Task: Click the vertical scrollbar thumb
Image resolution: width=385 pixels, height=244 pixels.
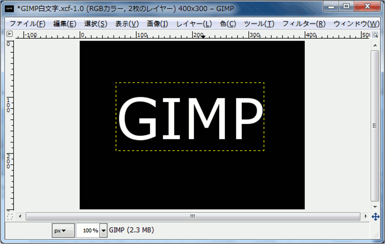Action: click(375, 126)
